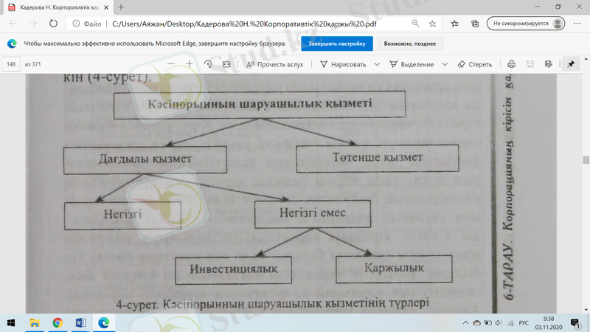Click the address bar with the PDF path
The image size is (590, 332).
244,24
